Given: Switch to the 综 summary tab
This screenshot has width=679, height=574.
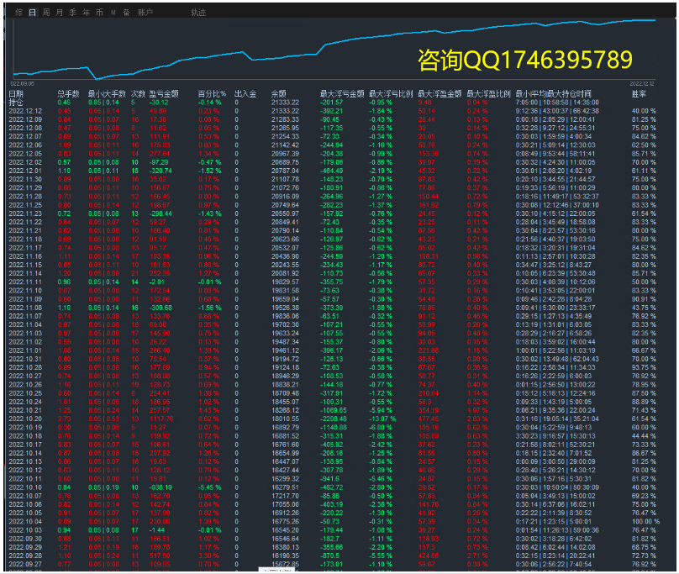Looking at the screenshot, I should coord(17,13).
